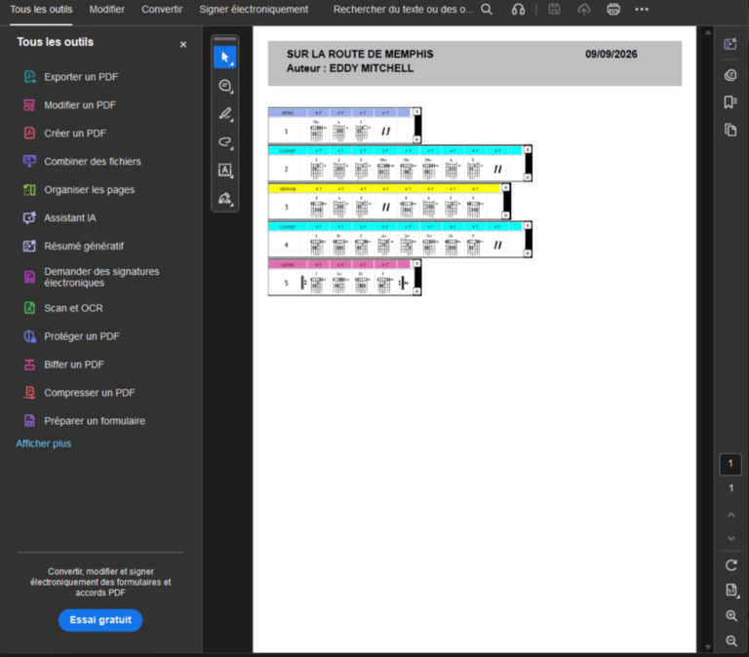This screenshot has width=749, height=657.
Task: Save the file with diskette icon
Action: click(x=554, y=9)
